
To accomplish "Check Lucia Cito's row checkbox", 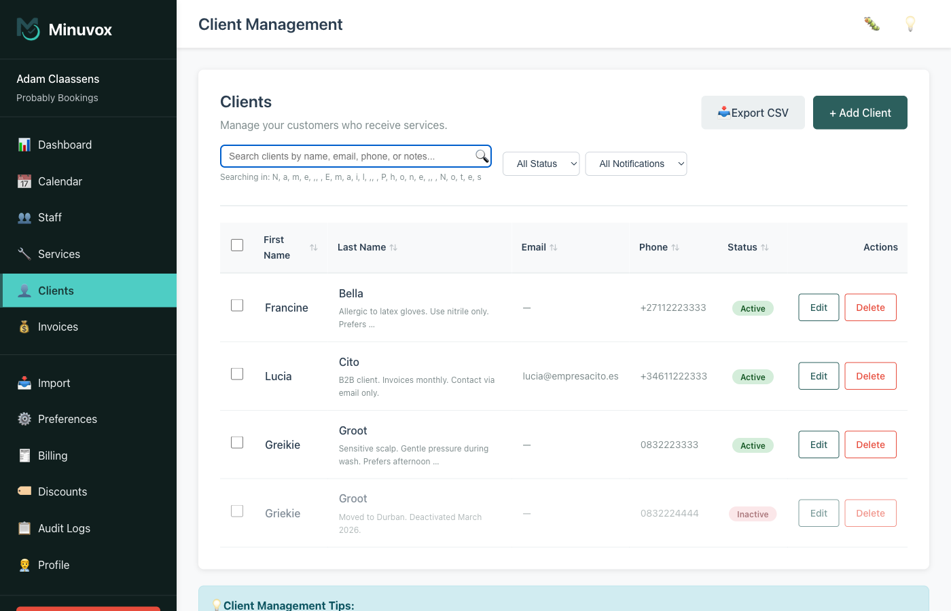I will pyautogui.click(x=237, y=373).
